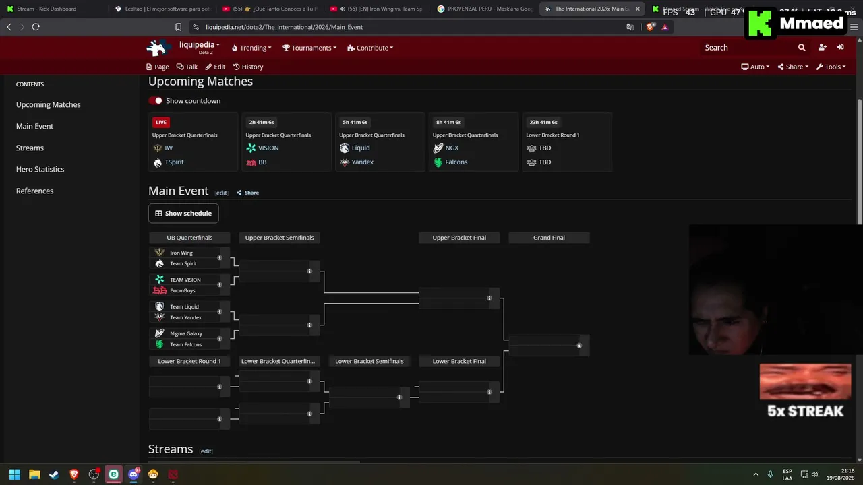Click the edit link beside Streams heading
Screen dimensions: 863x485
click(x=206, y=451)
